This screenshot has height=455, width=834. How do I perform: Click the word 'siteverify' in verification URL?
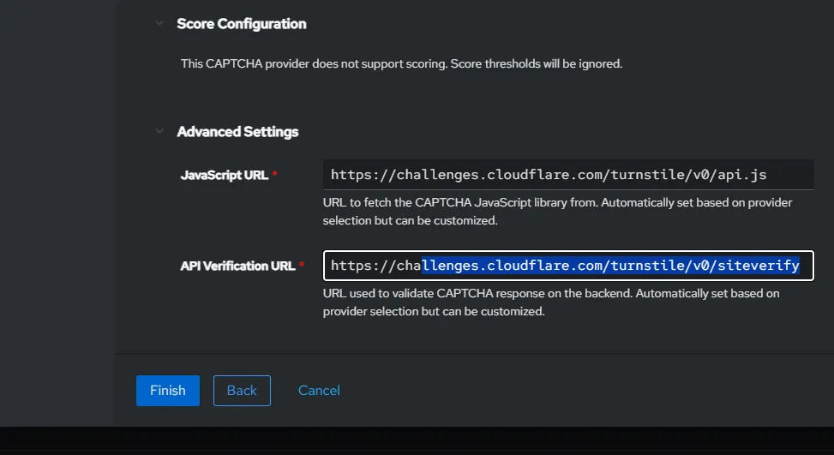tap(757, 266)
